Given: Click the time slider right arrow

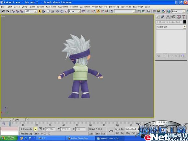Looking at the screenshot, I should click(x=27, y=119).
